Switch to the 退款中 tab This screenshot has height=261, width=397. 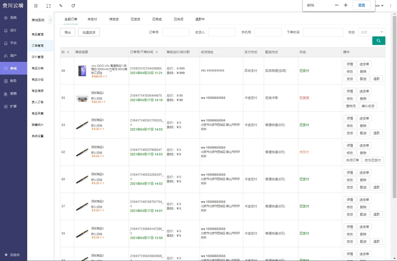(x=200, y=19)
